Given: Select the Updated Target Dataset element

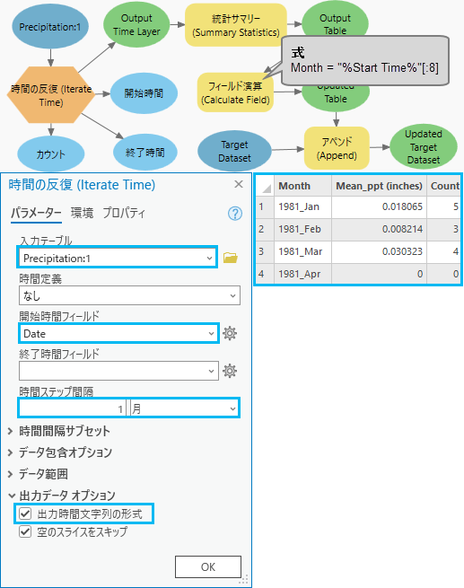Looking at the screenshot, I should point(424,146).
